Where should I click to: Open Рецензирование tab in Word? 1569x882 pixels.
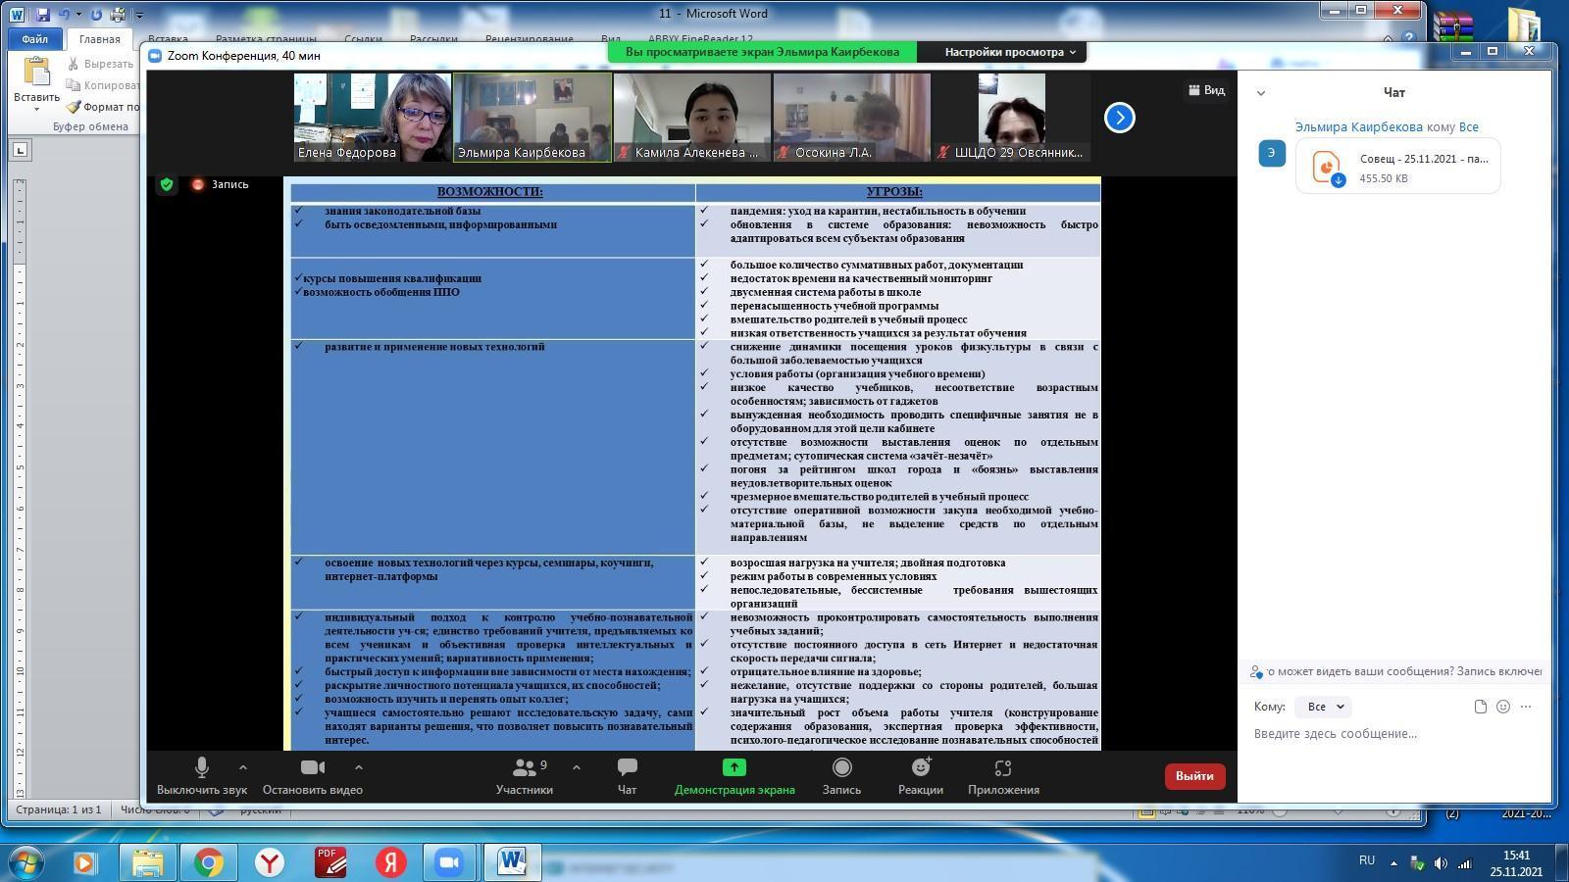pyautogui.click(x=529, y=39)
